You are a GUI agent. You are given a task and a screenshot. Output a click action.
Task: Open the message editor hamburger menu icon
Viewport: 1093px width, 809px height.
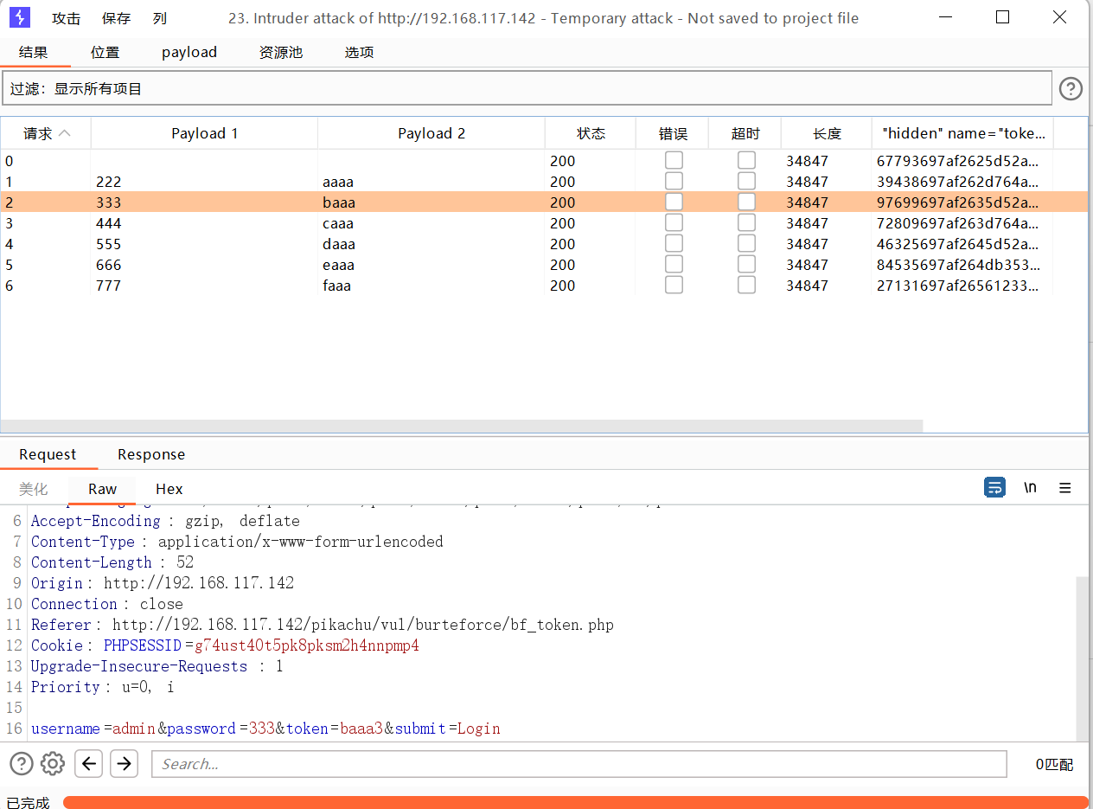point(1064,488)
